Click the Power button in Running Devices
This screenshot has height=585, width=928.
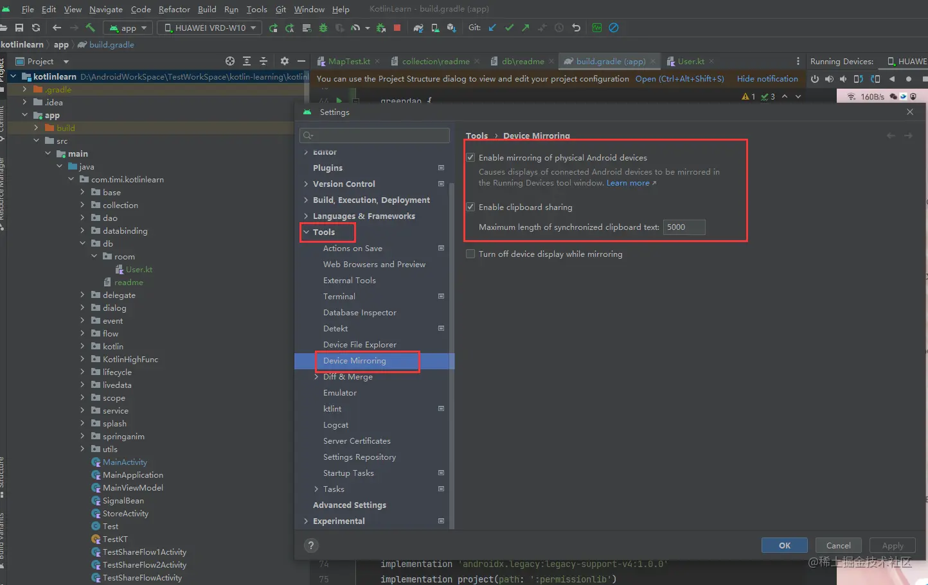(x=814, y=79)
